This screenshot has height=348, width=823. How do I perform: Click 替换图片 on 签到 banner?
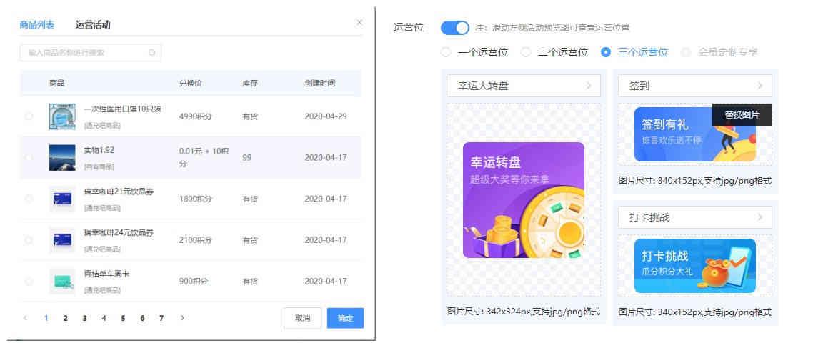click(742, 114)
